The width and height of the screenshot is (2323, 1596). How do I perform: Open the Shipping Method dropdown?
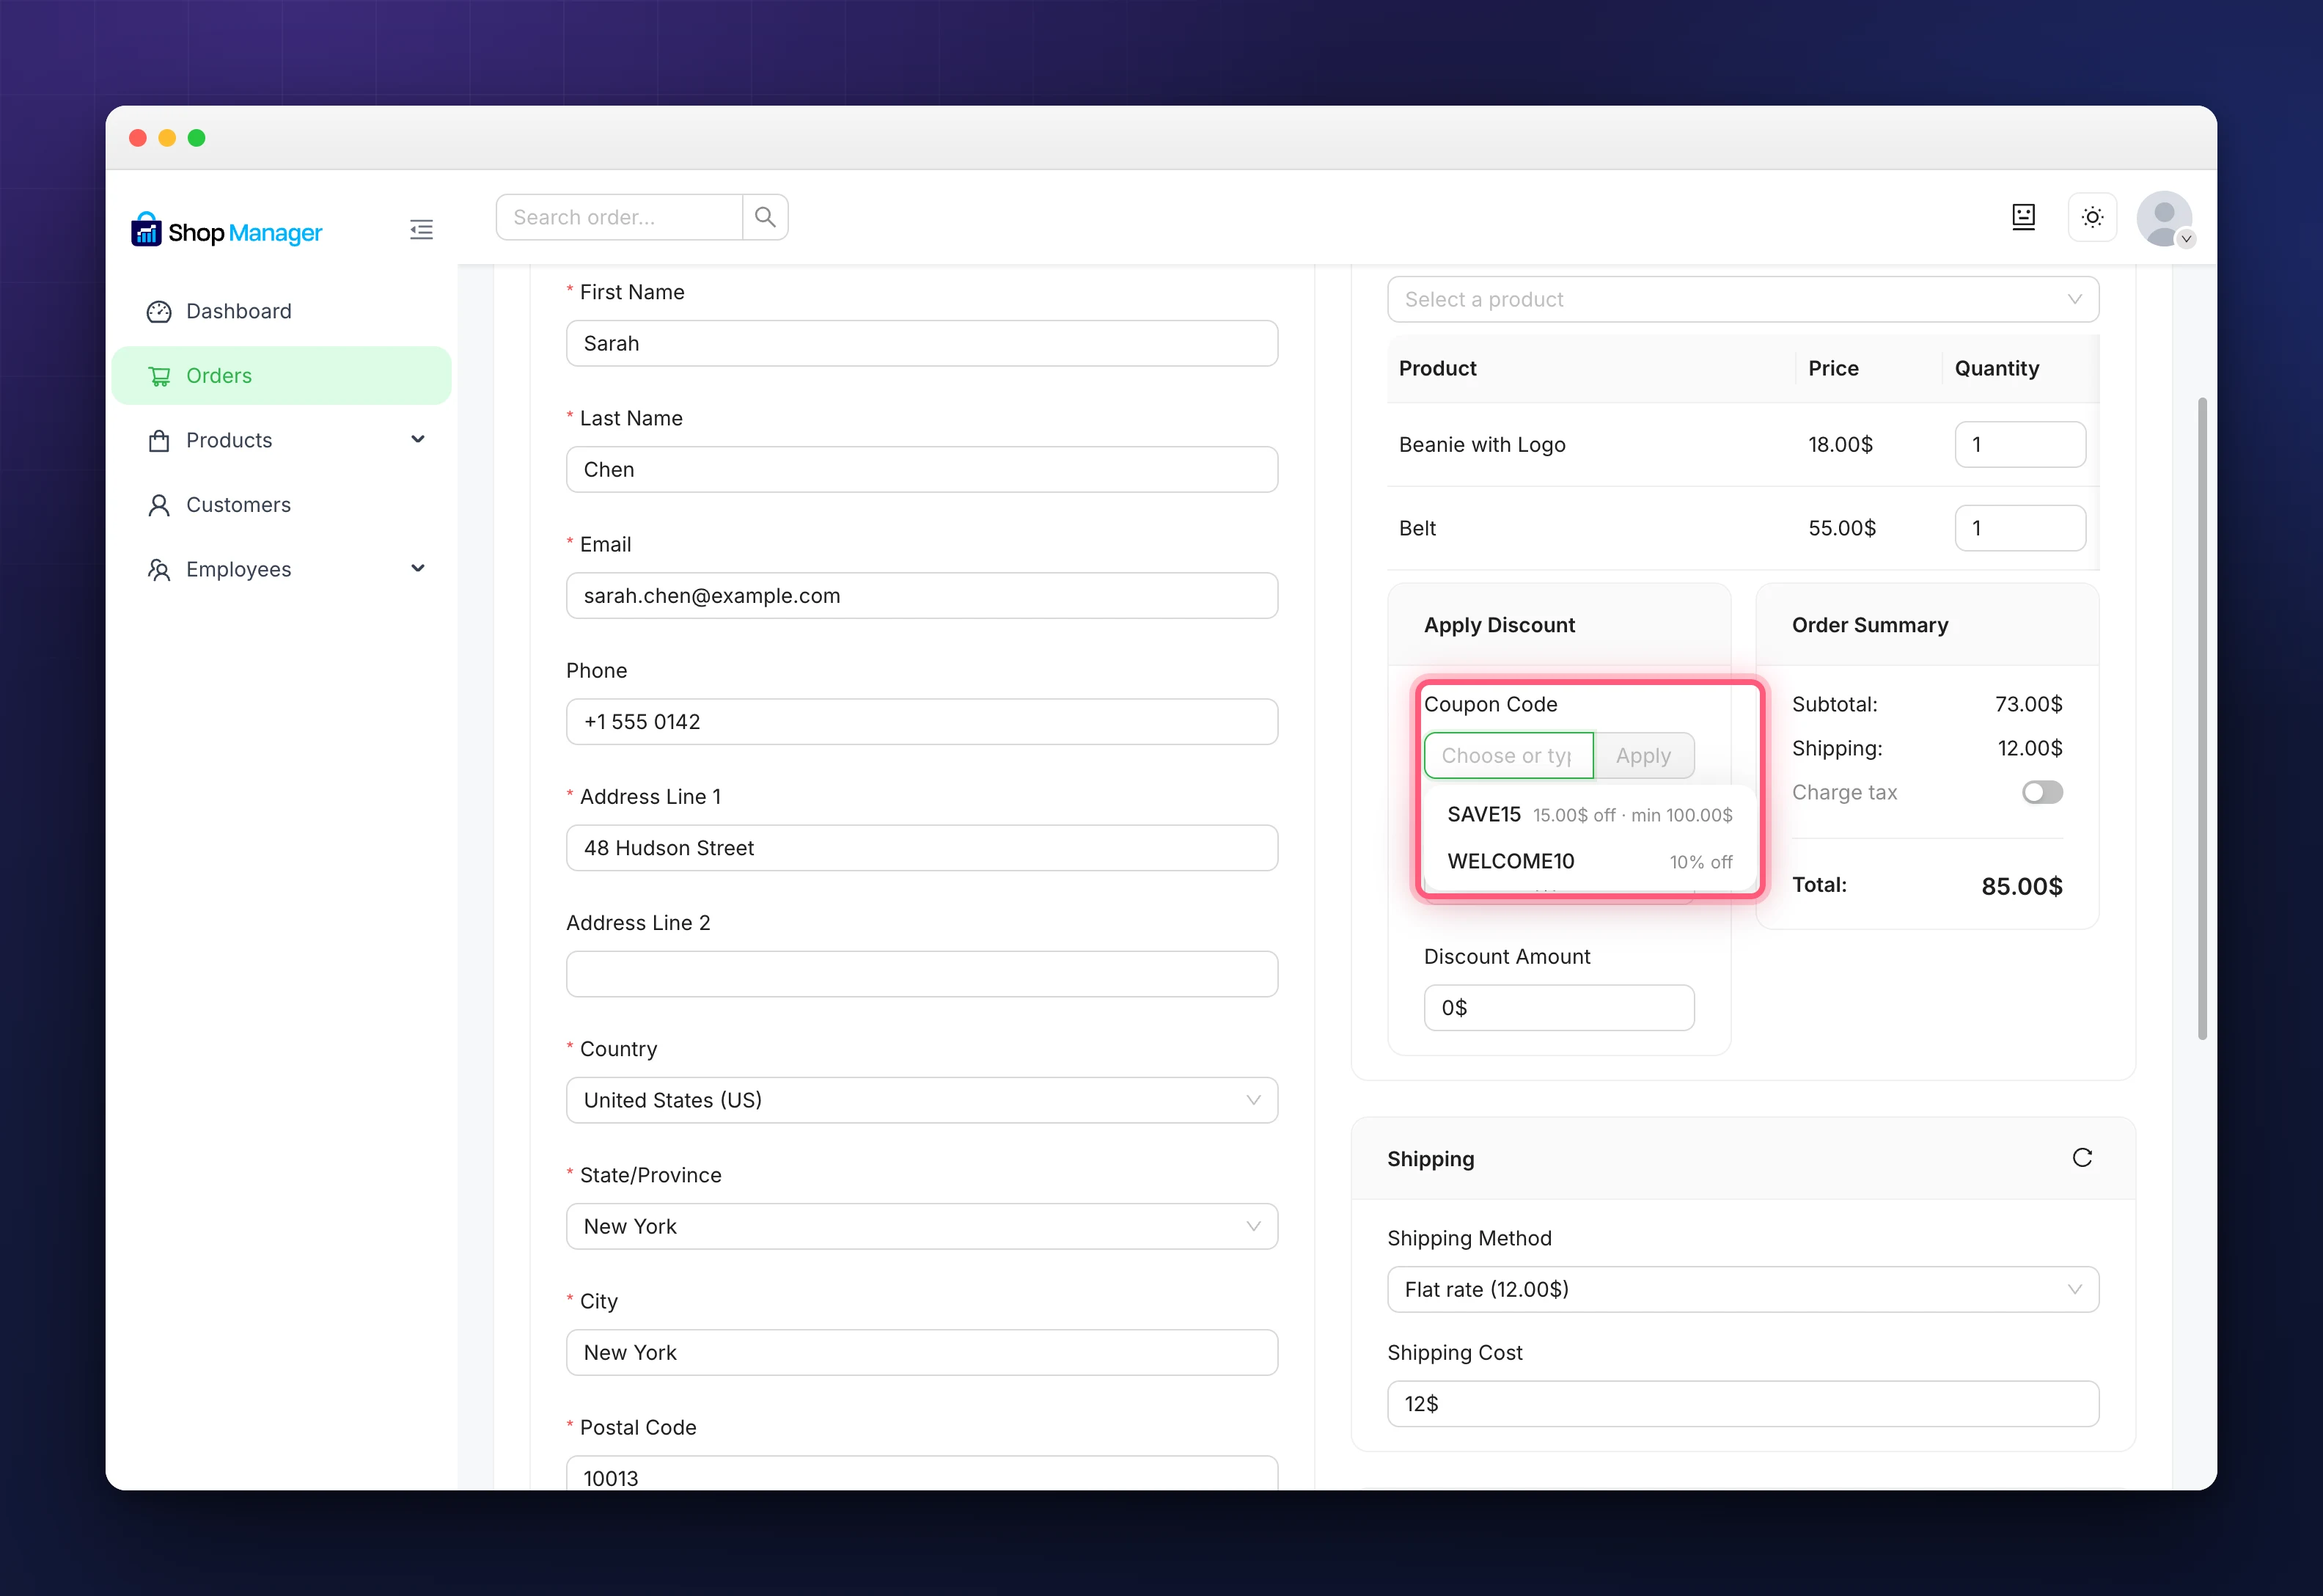tap(1742, 1290)
